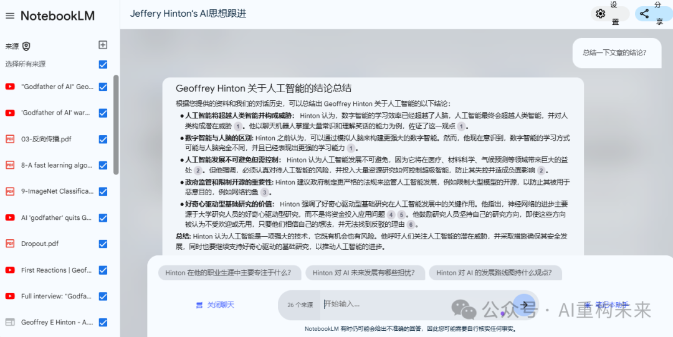
Task: Click the share icon button
Action: tap(644, 14)
